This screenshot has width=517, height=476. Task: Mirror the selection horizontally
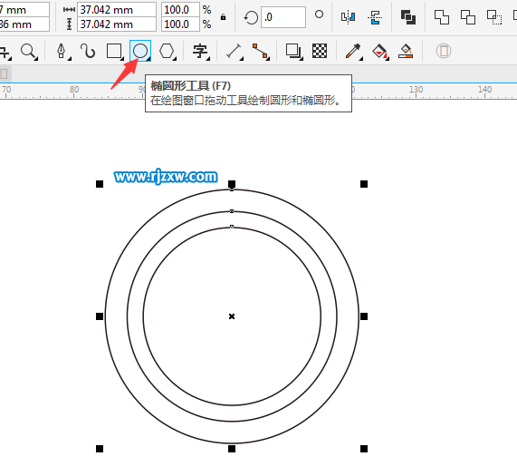pos(349,17)
